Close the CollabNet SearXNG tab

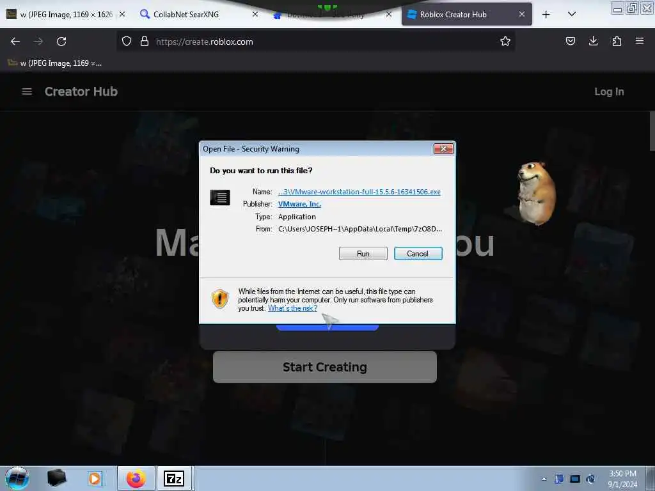point(255,14)
